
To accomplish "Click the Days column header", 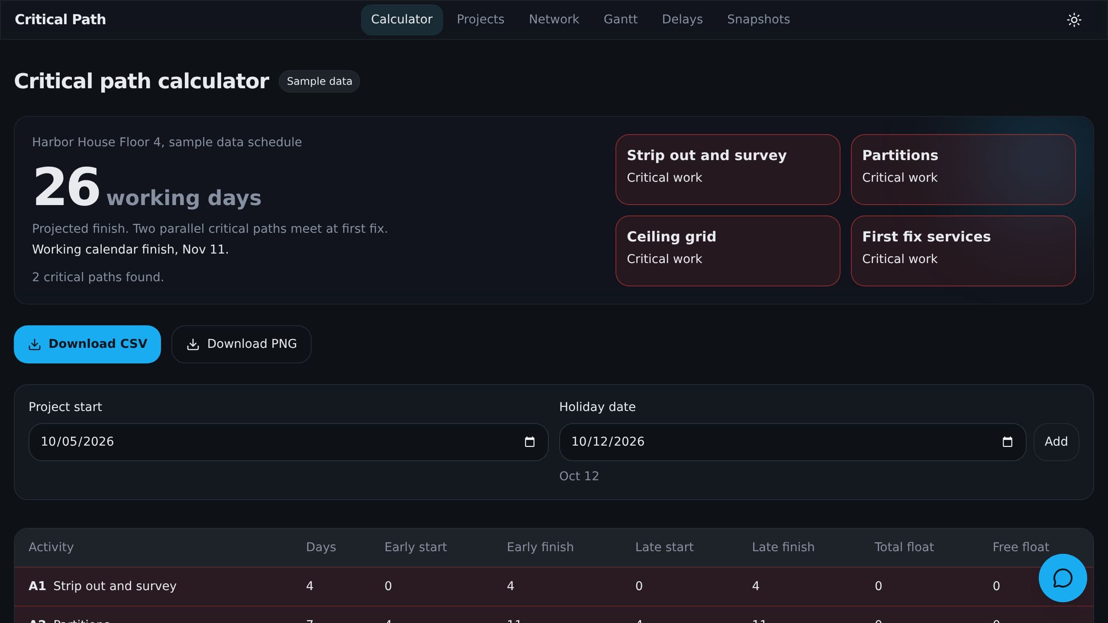I will coord(321,547).
